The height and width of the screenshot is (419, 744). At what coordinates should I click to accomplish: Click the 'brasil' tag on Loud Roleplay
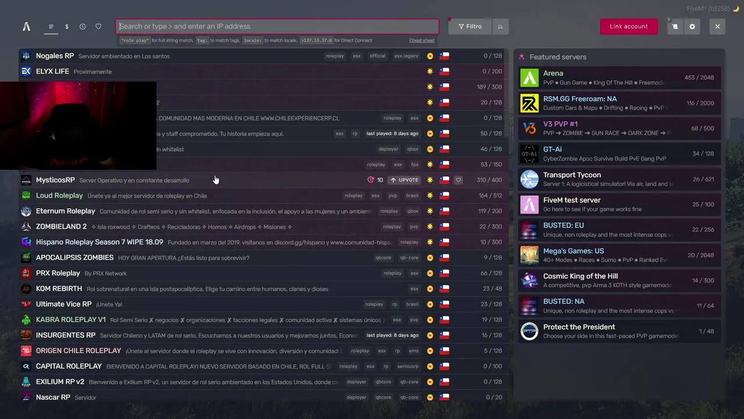click(x=412, y=196)
